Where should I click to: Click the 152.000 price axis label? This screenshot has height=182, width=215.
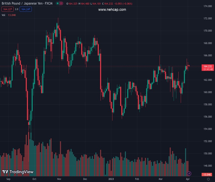pyautogui.click(x=208, y=141)
